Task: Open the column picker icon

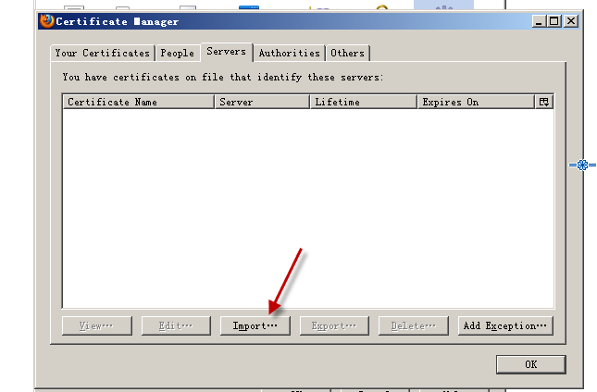Action: [544, 102]
